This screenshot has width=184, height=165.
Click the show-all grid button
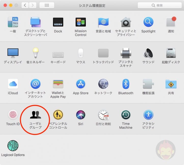(47, 5)
